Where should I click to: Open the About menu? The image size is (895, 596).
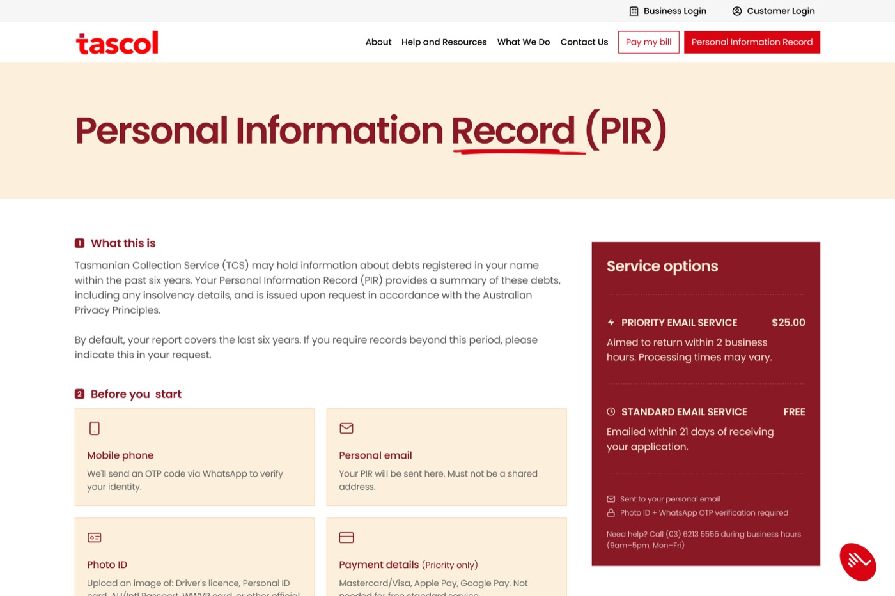tap(378, 42)
